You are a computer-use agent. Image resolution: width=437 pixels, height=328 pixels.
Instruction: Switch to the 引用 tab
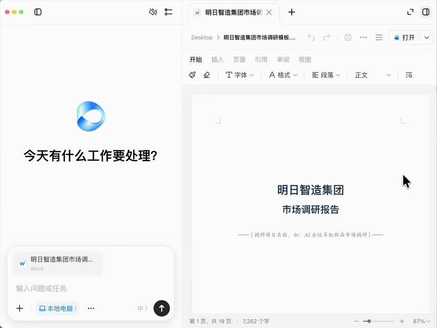point(261,59)
